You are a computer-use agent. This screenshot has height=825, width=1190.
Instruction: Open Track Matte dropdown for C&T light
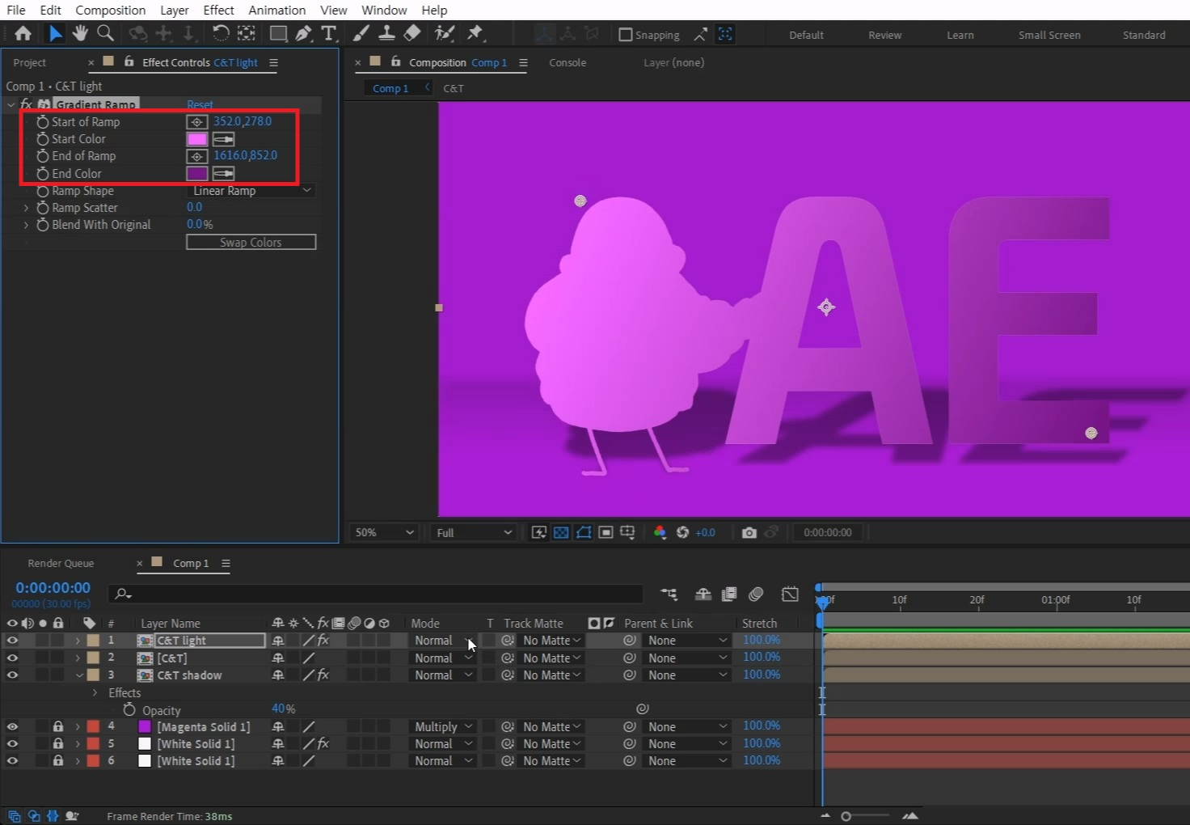[551, 641]
